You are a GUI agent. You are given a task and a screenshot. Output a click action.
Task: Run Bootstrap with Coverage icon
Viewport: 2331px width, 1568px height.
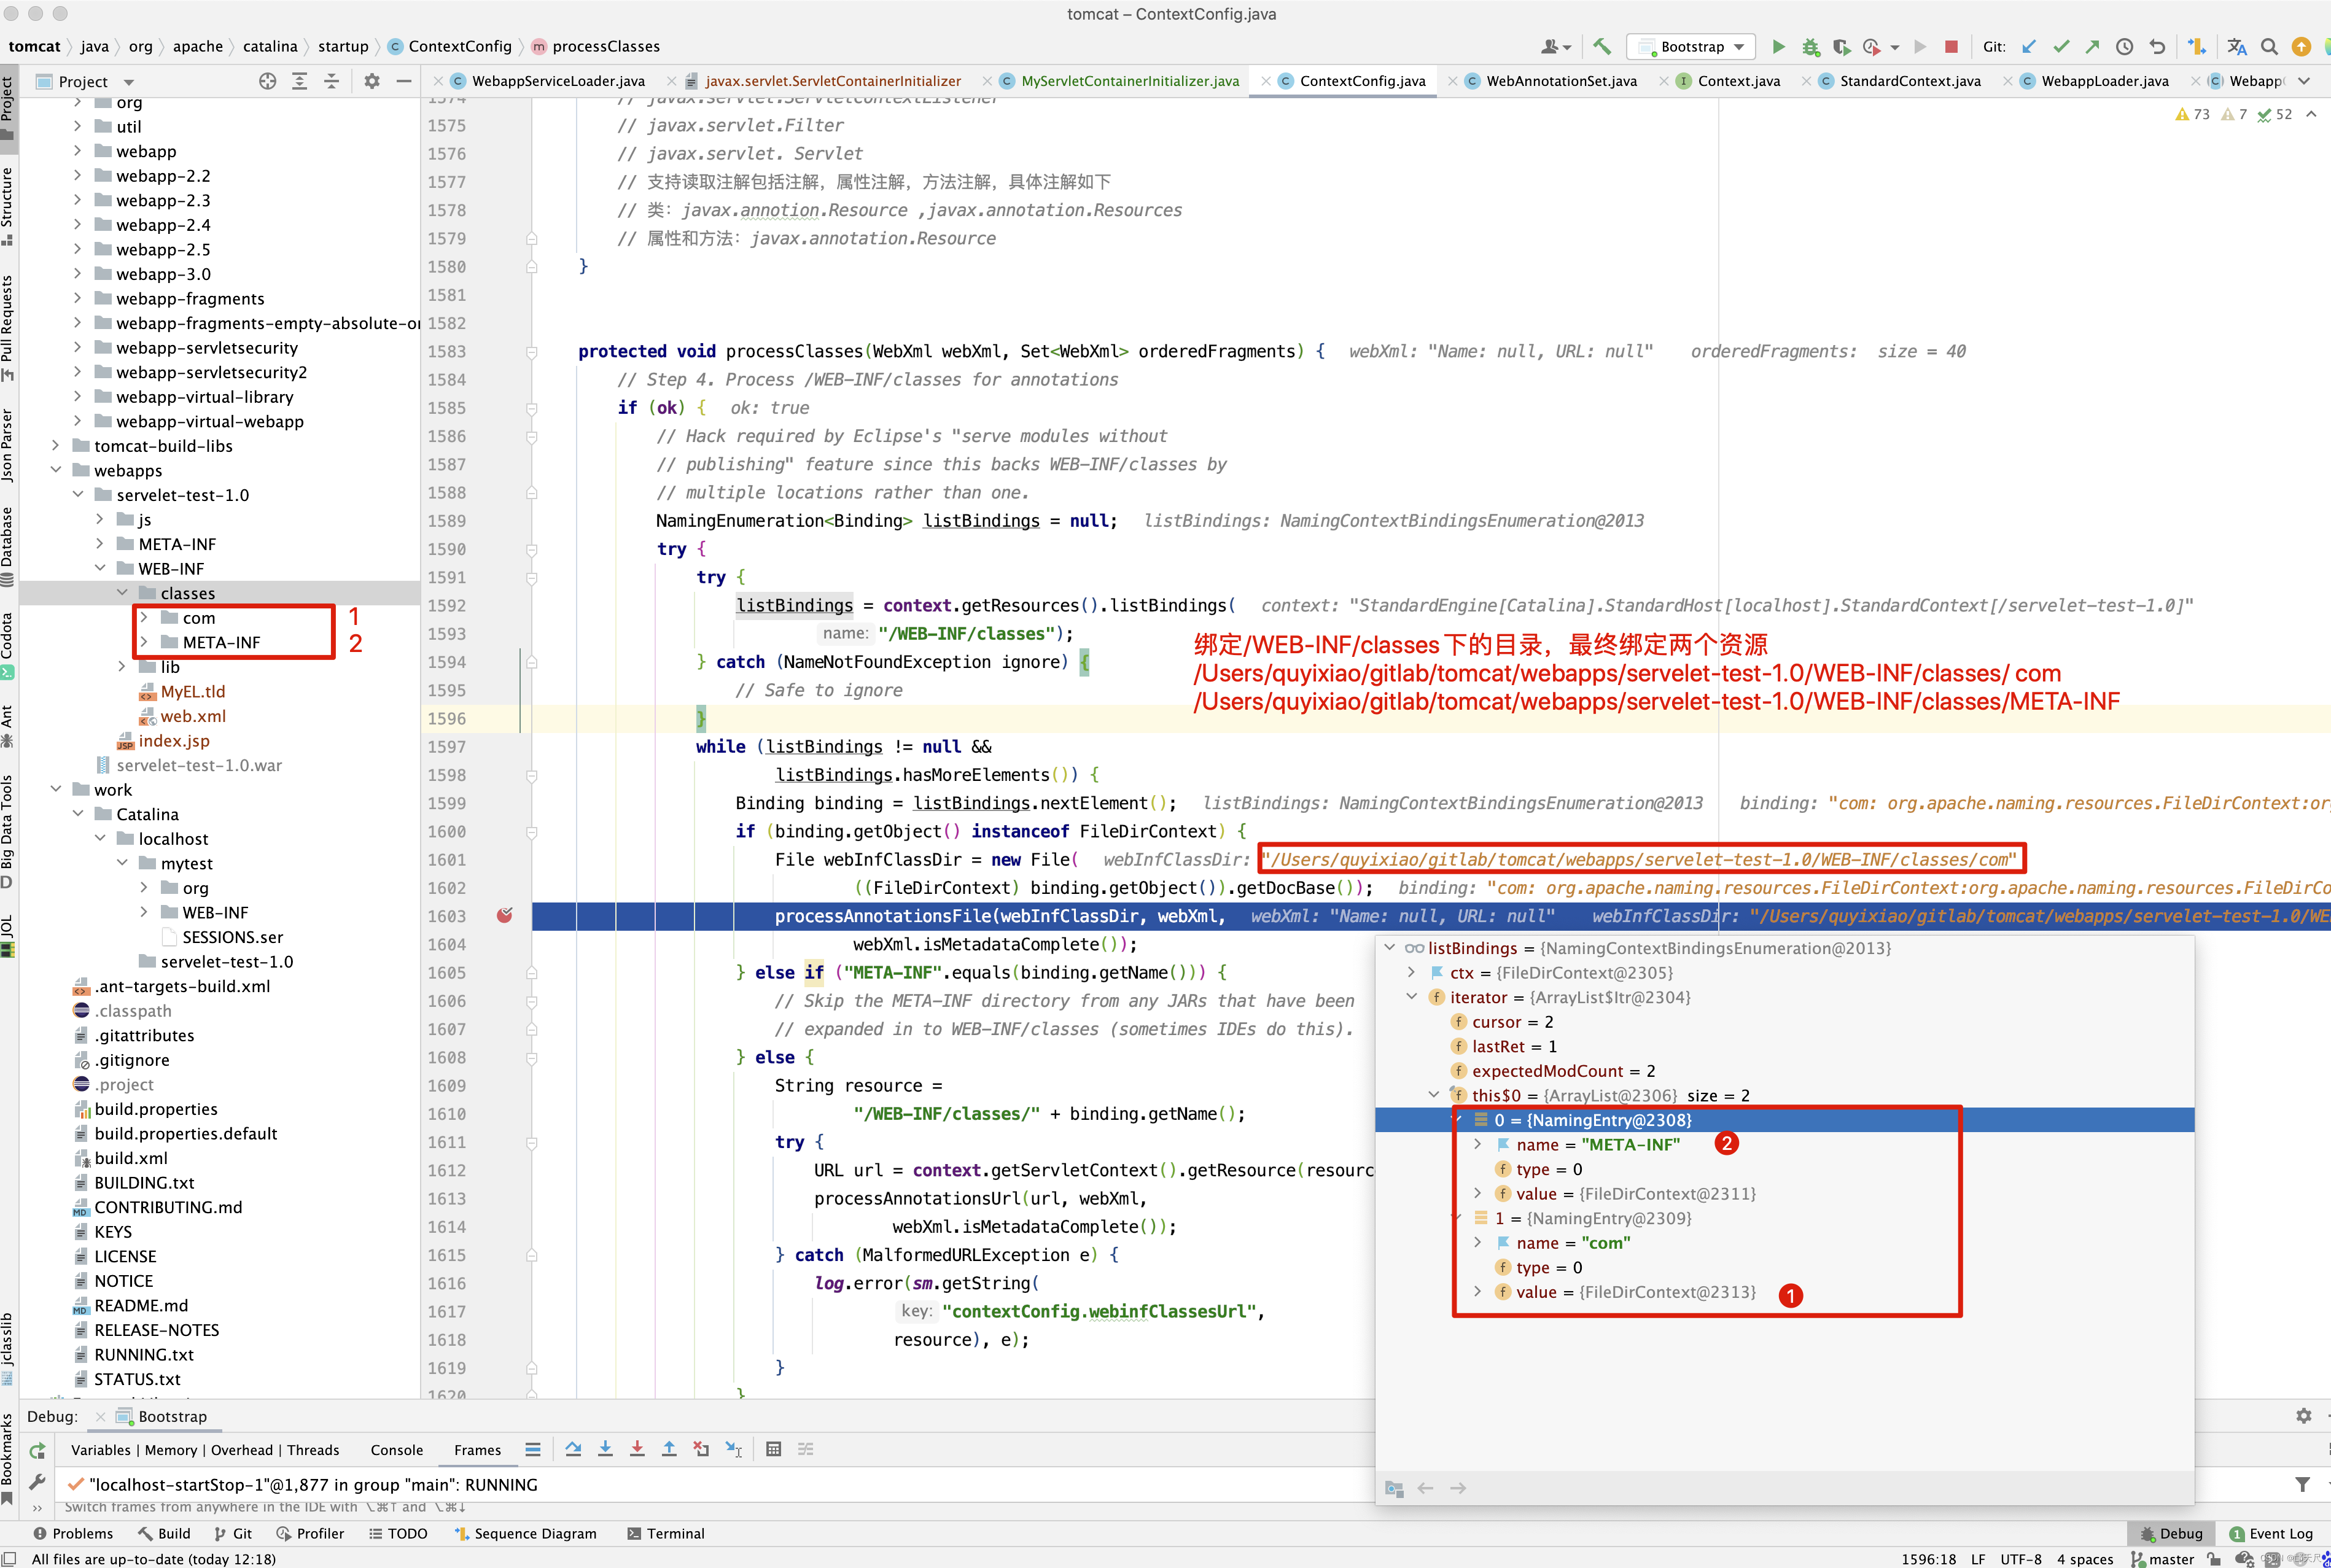pyautogui.click(x=1841, y=46)
